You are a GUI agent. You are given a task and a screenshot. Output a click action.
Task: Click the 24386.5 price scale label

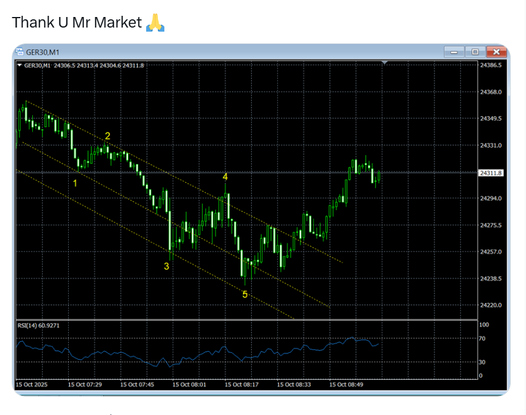pos(490,65)
